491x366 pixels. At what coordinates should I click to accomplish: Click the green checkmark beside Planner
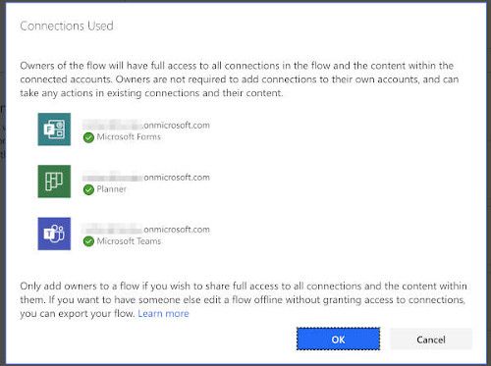click(x=88, y=189)
